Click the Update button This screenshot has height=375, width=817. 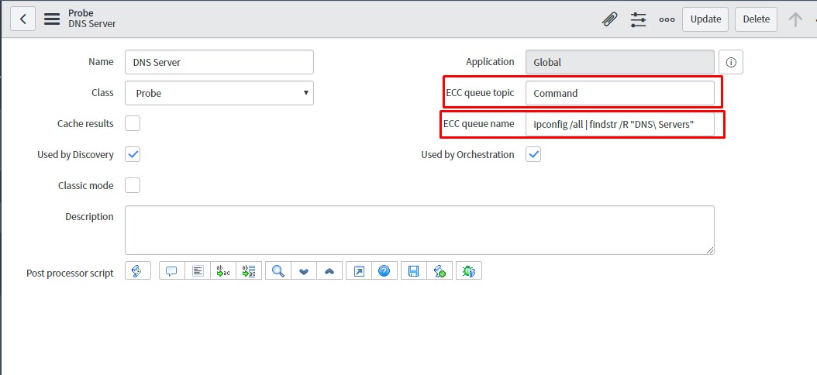[705, 19]
